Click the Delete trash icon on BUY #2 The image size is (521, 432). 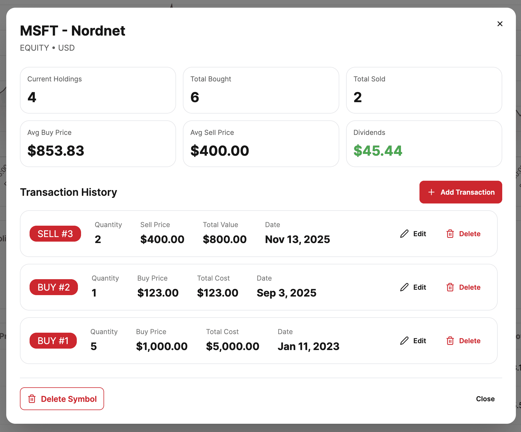450,287
